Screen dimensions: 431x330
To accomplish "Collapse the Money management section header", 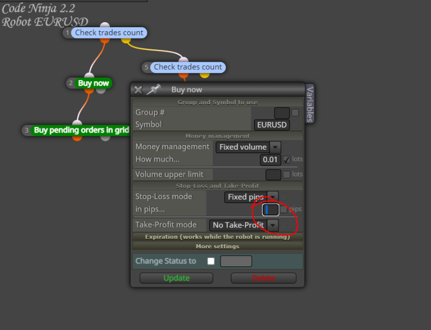I will coord(217,136).
